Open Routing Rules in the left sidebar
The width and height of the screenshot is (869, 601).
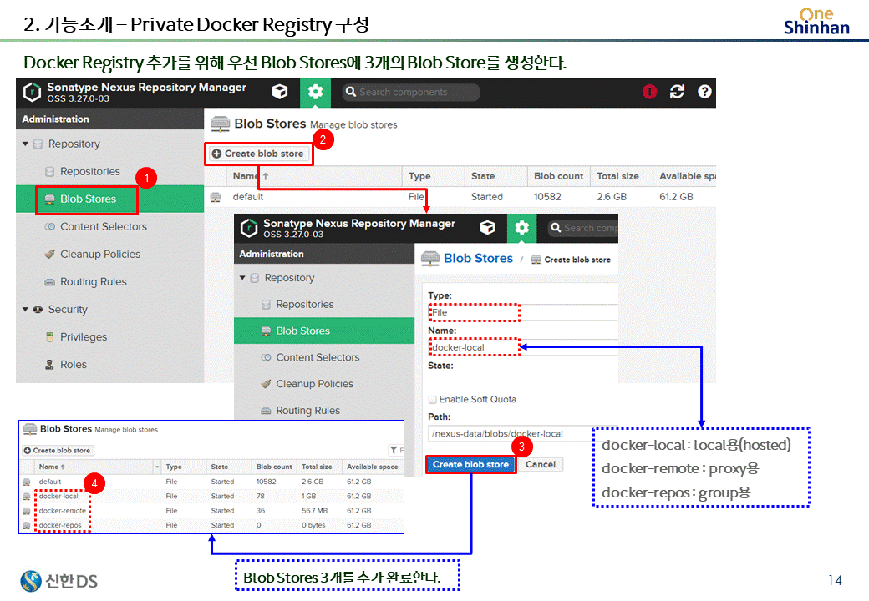click(x=93, y=282)
